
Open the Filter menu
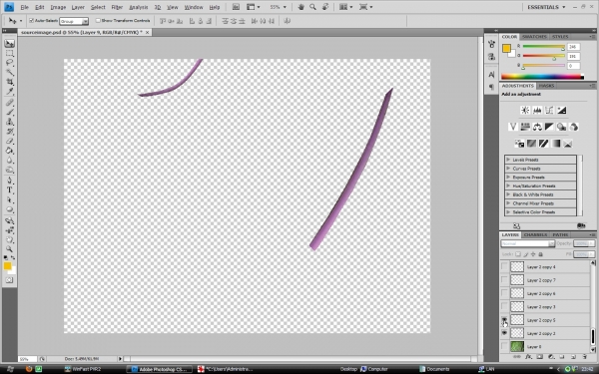[117, 7]
